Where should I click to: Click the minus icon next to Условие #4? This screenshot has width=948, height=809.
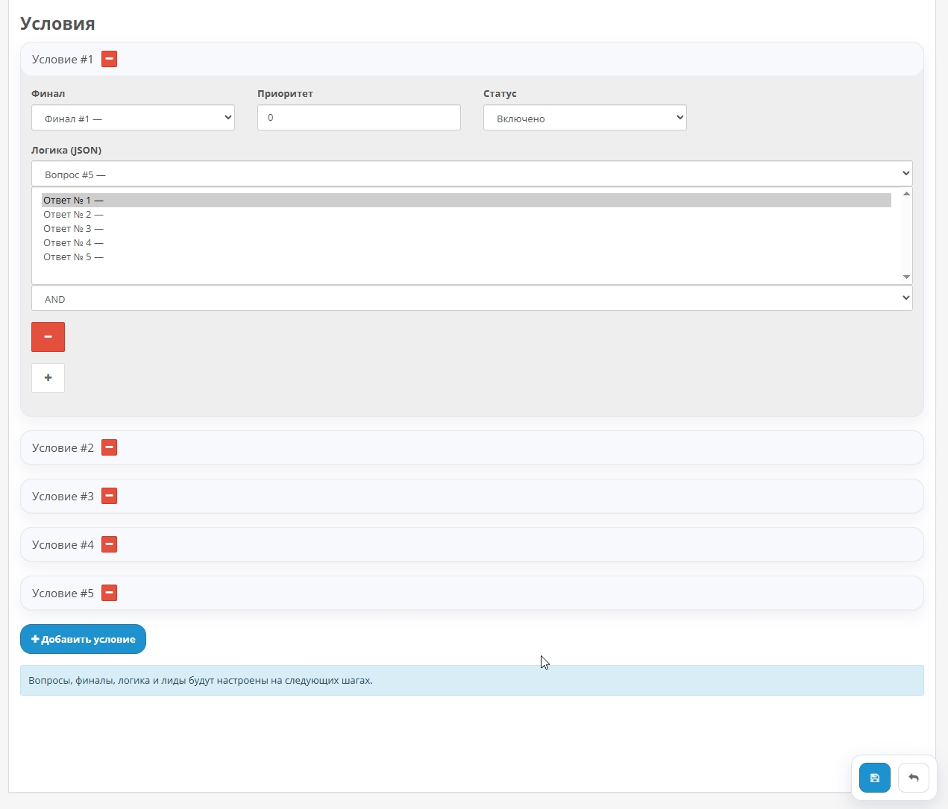109,544
